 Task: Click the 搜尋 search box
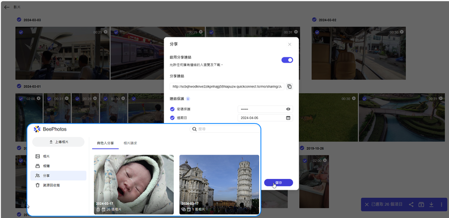point(225,129)
